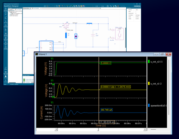Open Analysis & Reports in left sidebar
179x139 pixels.
(6, 39)
